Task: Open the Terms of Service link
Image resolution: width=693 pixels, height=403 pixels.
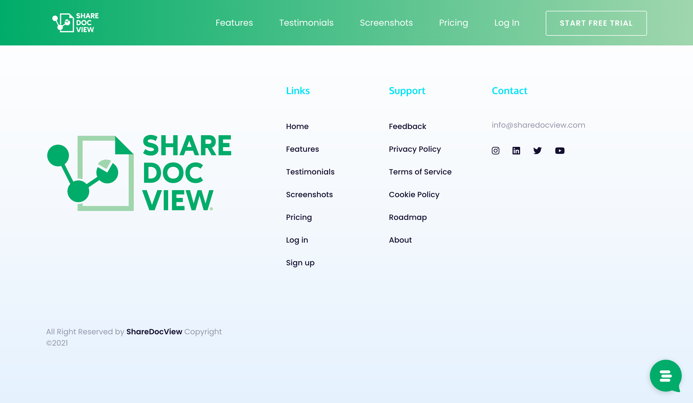Action: (420, 172)
